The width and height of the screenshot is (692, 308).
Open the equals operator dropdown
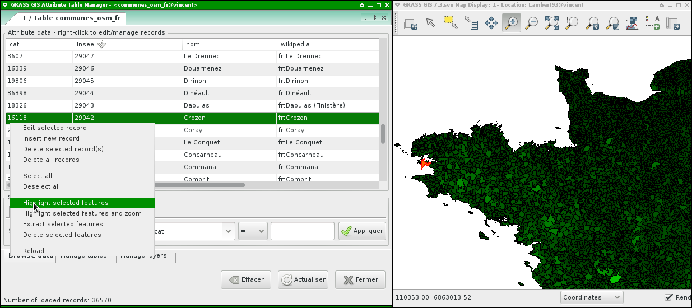tap(253, 231)
